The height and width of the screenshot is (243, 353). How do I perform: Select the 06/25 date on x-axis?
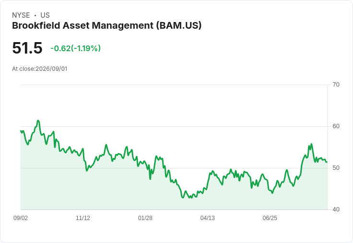pyautogui.click(x=270, y=218)
